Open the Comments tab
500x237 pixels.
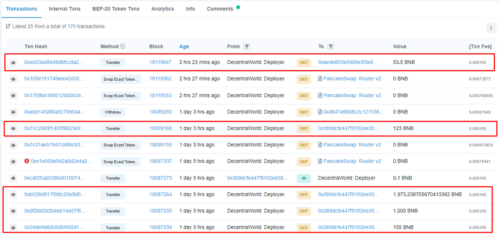220,9
